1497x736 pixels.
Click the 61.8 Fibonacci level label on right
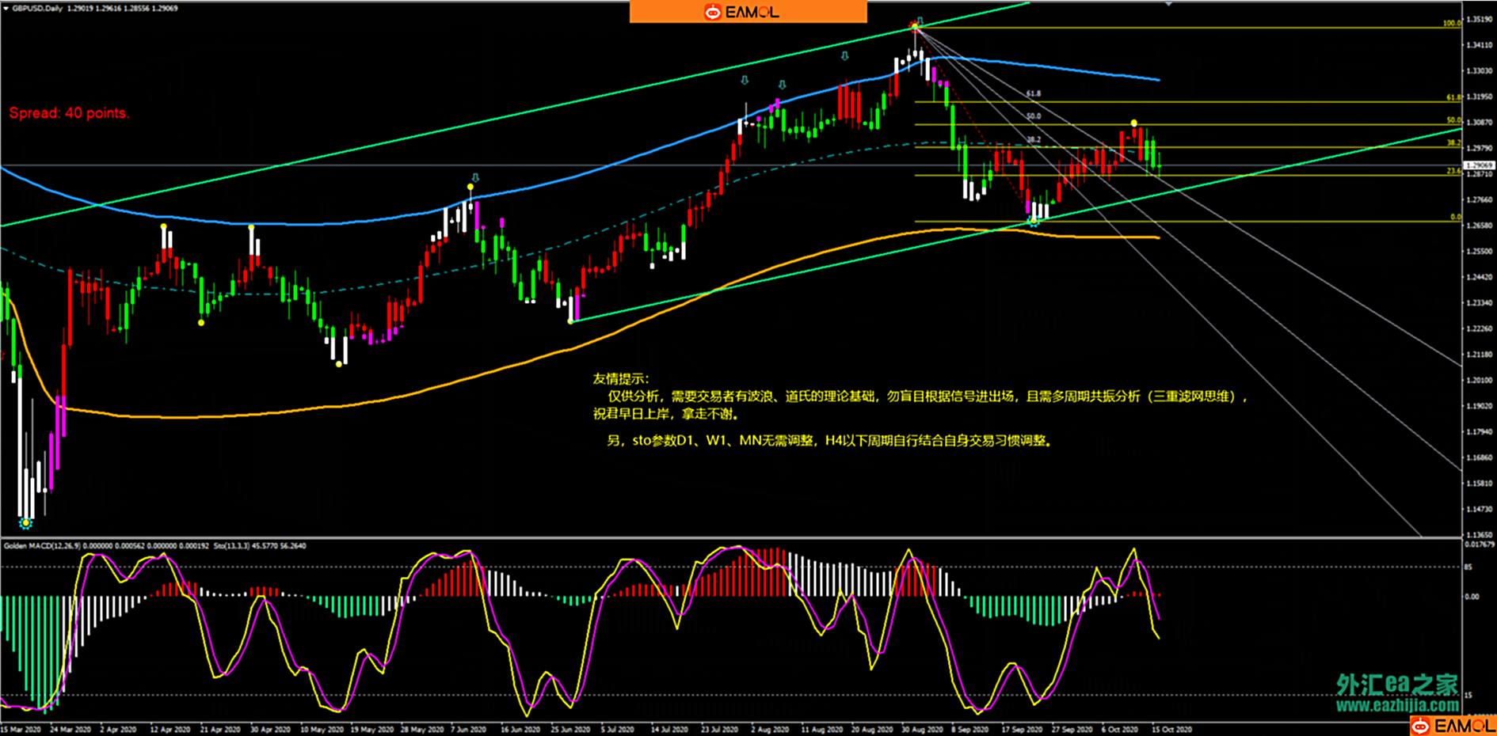1453,97
